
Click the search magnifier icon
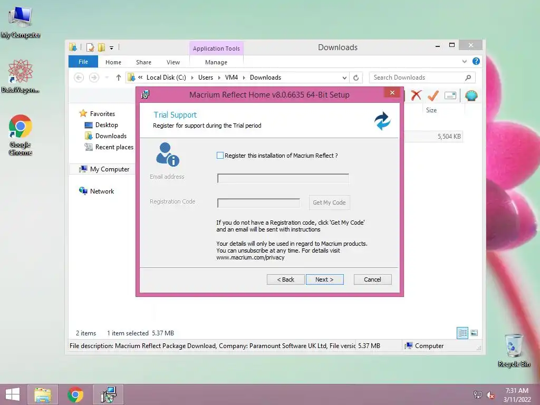coord(468,78)
